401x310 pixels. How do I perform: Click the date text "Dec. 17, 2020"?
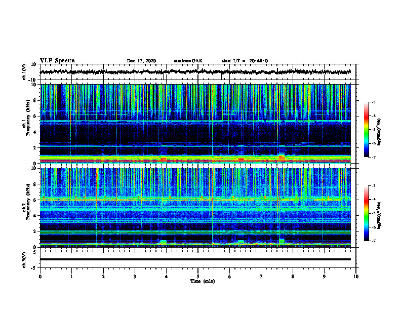pyautogui.click(x=141, y=61)
